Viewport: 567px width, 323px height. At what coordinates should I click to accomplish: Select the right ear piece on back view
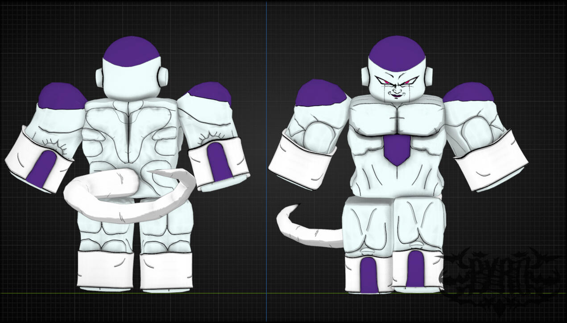coord(164,76)
